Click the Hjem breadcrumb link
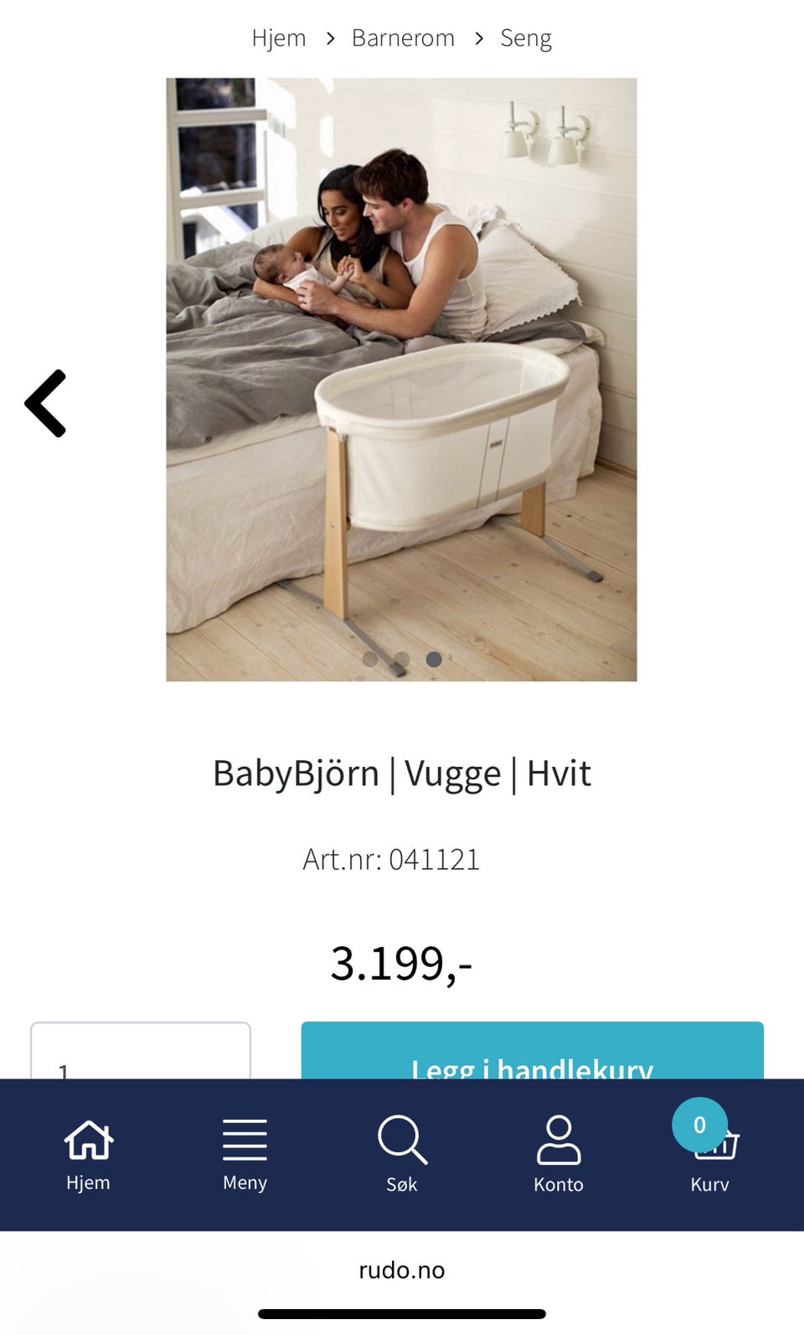 point(279,38)
